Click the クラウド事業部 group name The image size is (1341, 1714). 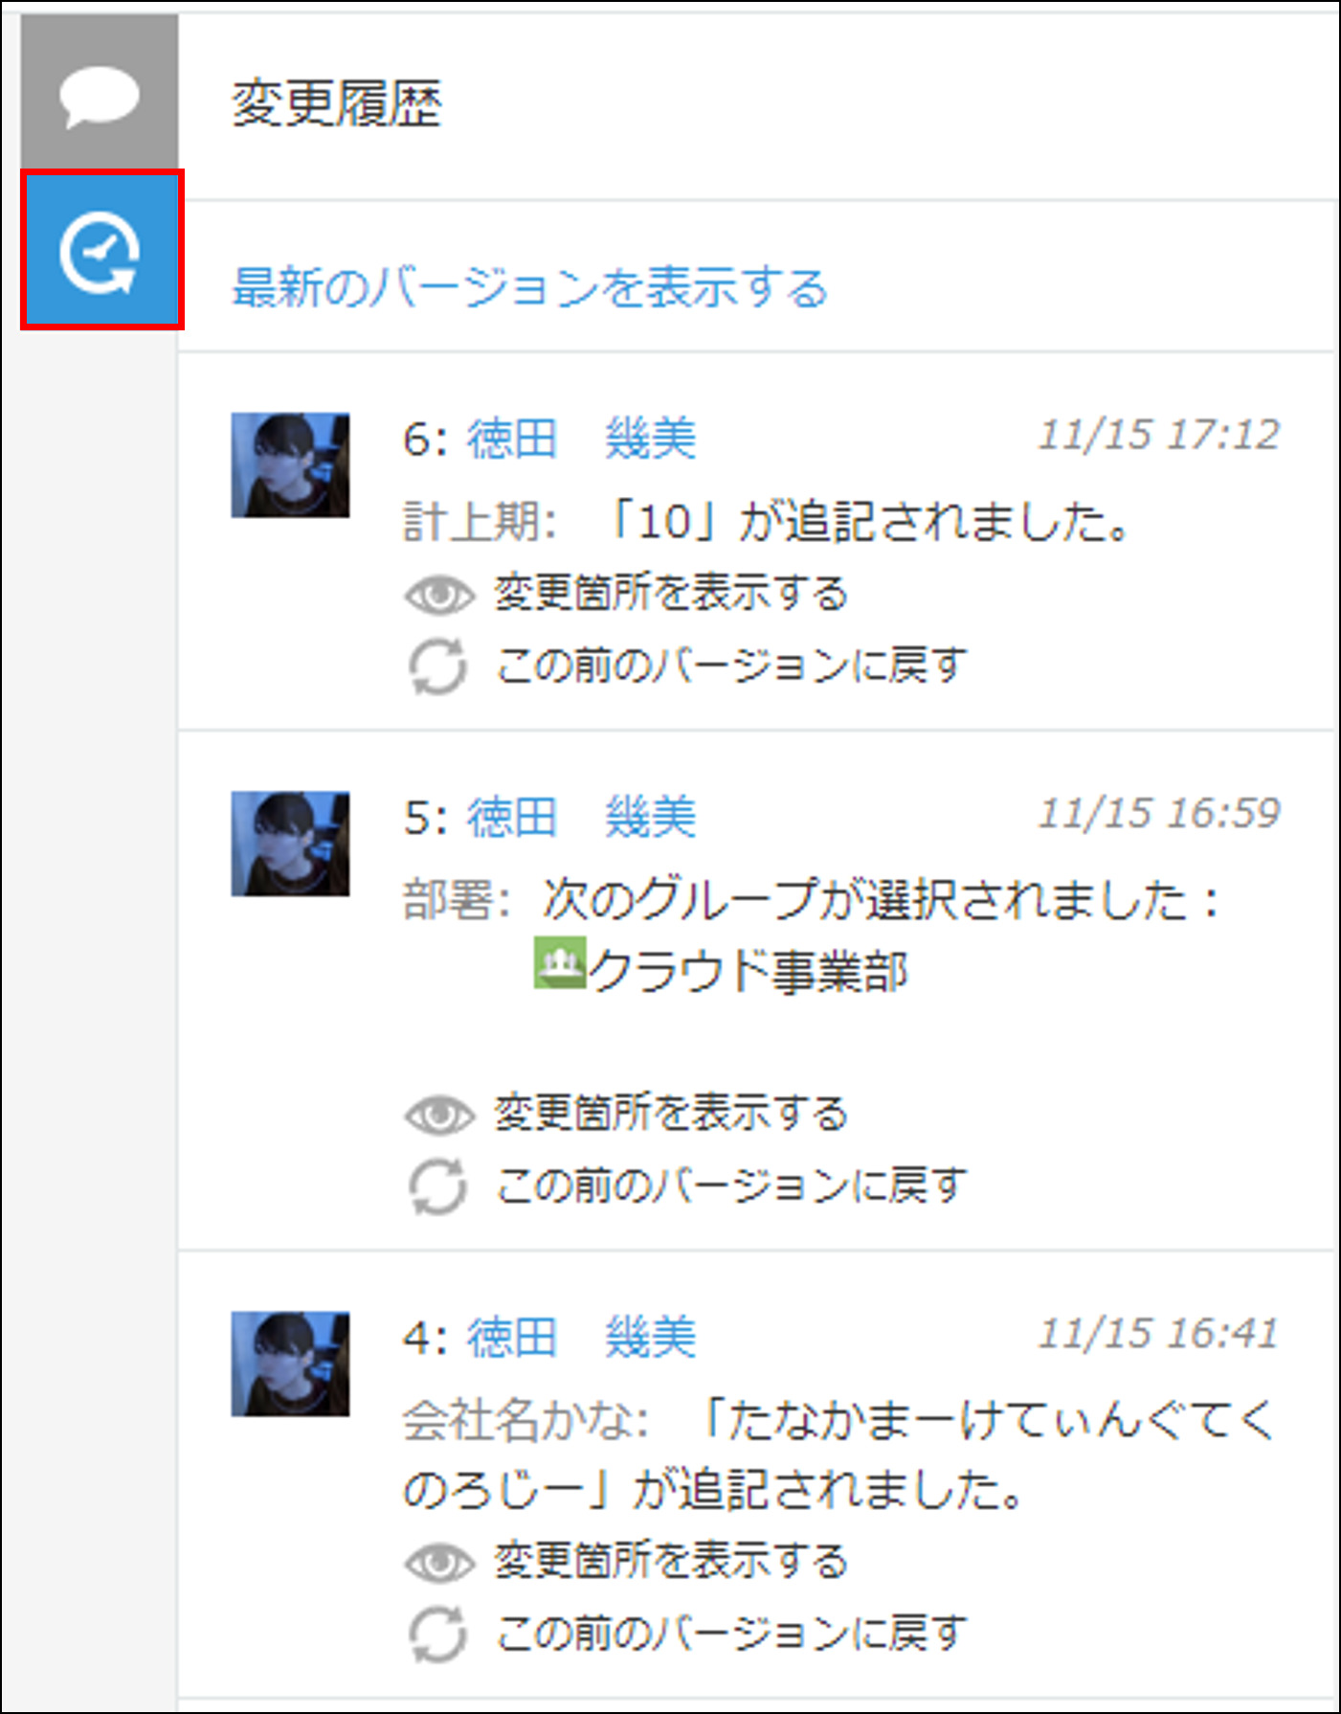(x=749, y=972)
